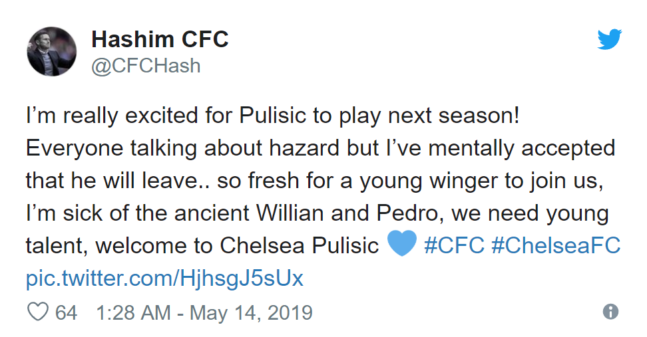Open the tweet info icon
This screenshot has width=647, height=337.
610,312
